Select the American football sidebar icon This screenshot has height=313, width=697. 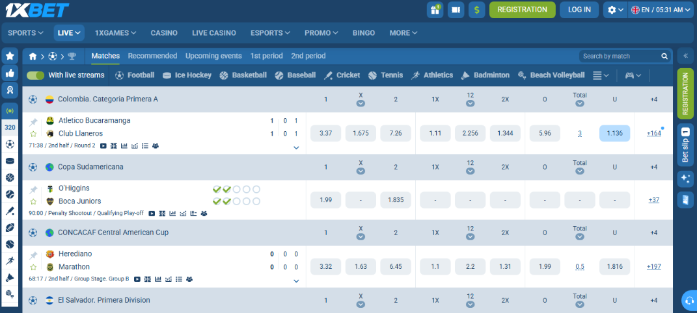(10, 227)
